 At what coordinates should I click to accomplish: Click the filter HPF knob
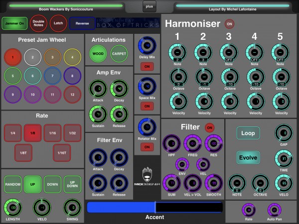coord(171,144)
